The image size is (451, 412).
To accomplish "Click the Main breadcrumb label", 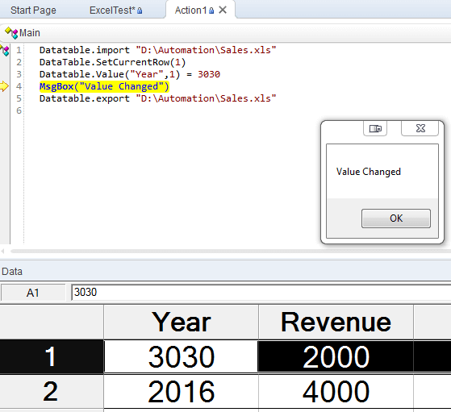I will [30, 33].
